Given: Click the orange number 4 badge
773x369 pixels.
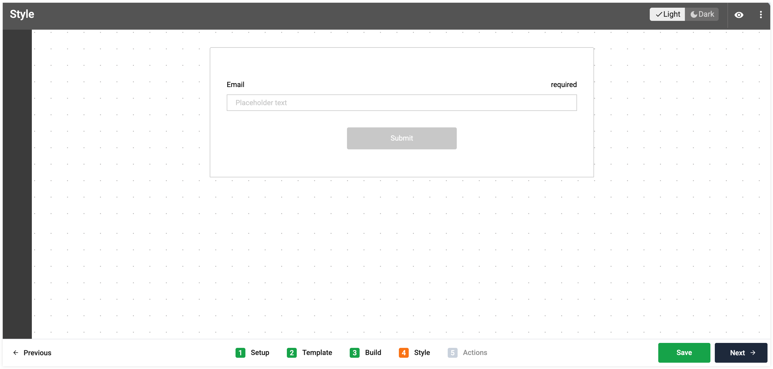Looking at the screenshot, I should [404, 353].
